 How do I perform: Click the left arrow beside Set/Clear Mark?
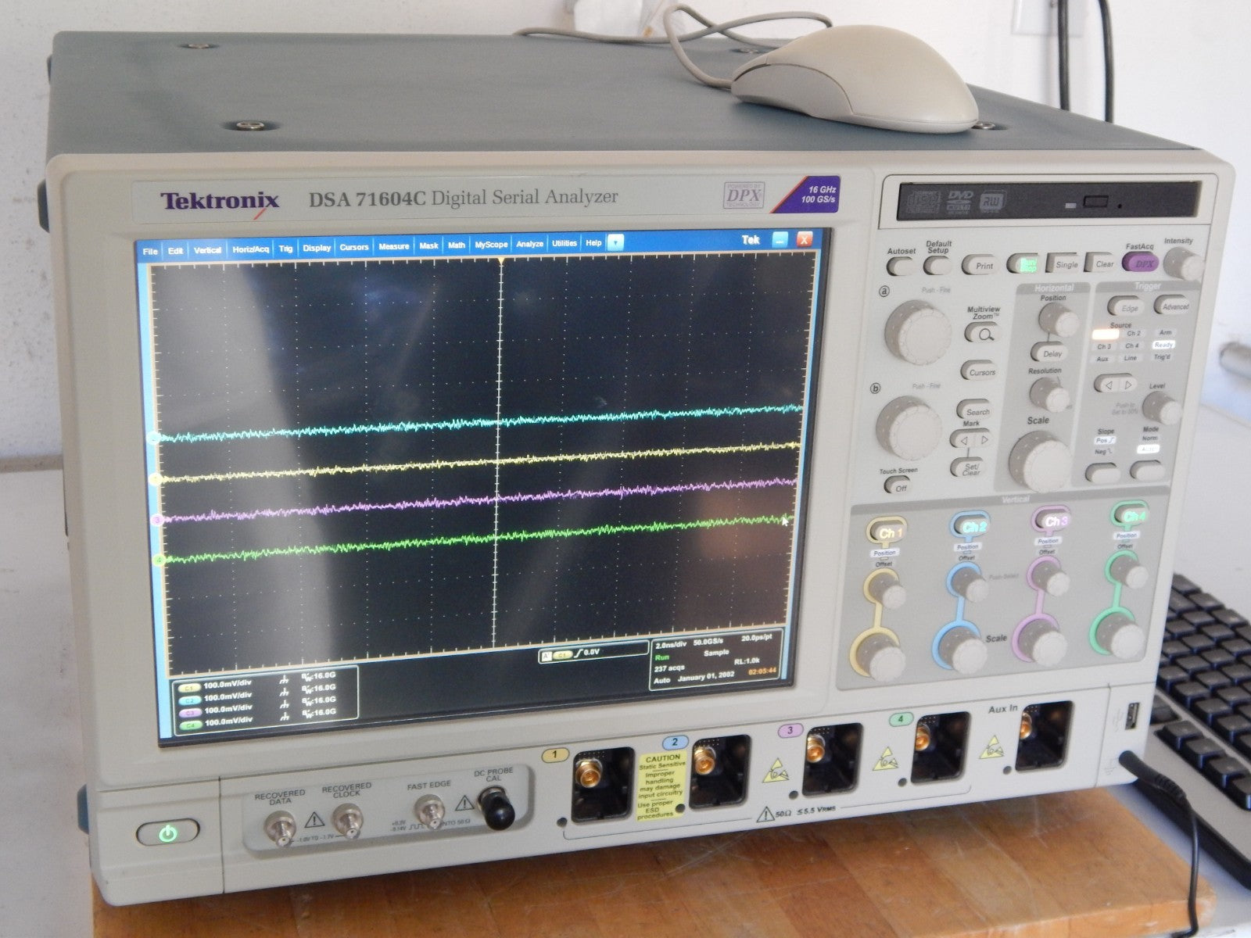click(x=964, y=439)
